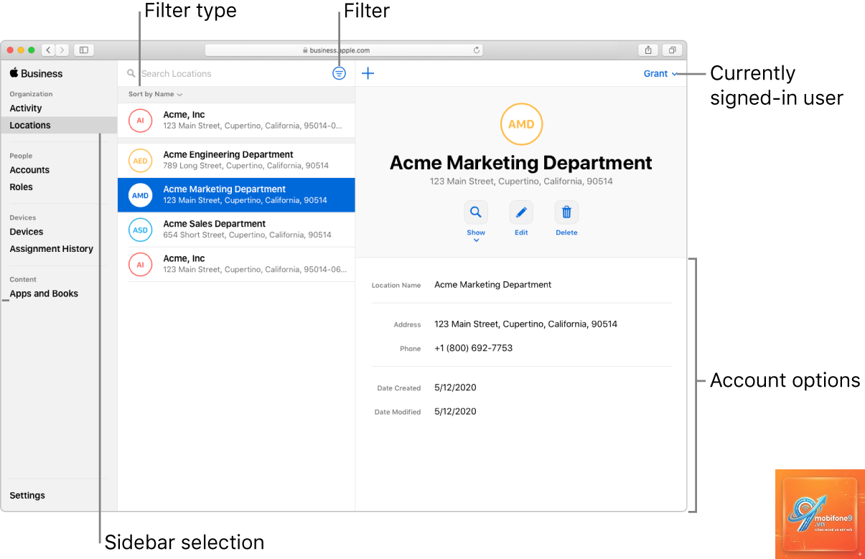Image resolution: width=865 pixels, height=559 pixels.
Task: Click the Date Modified value 5/12/2020
Action: click(455, 412)
